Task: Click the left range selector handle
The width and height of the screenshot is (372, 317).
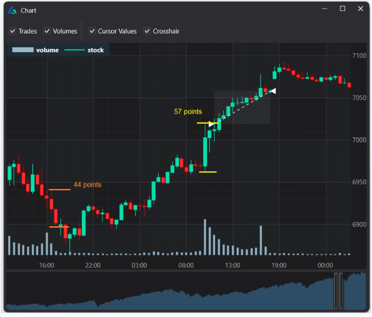Action: (x=336, y=291)
